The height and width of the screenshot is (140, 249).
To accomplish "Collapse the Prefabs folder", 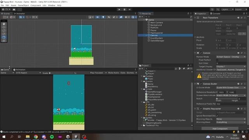I will [142, 76].
